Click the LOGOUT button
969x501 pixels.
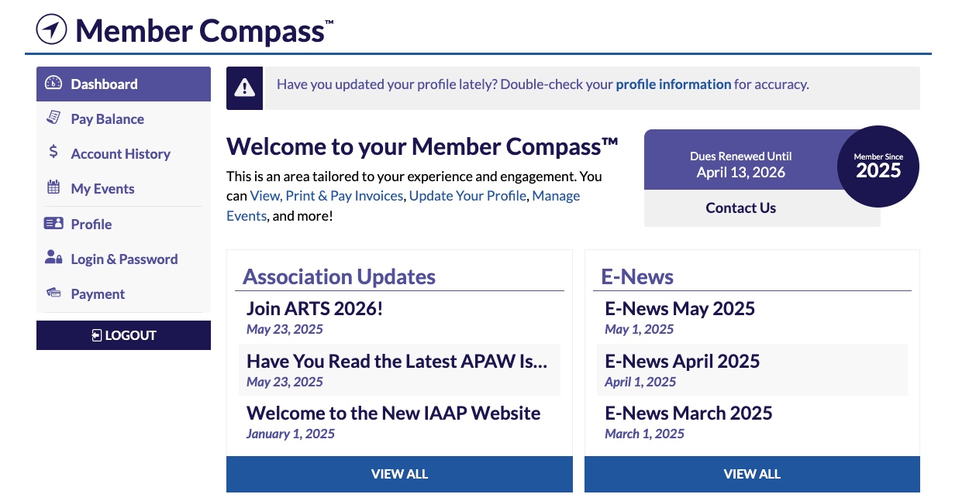tap(123, 335)
